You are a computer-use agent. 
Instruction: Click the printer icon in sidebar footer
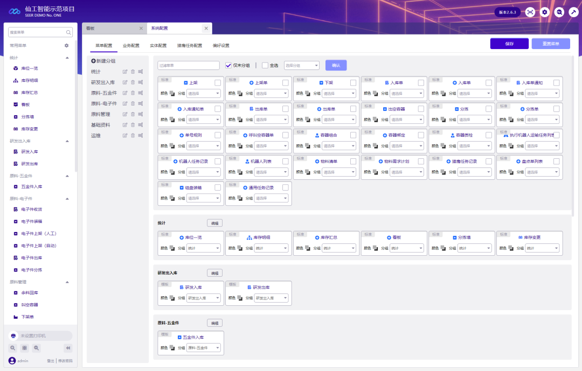coord(13,336)
